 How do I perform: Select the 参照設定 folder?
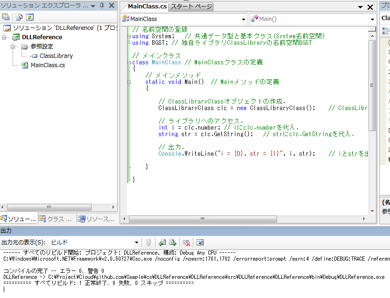(42, 47)
